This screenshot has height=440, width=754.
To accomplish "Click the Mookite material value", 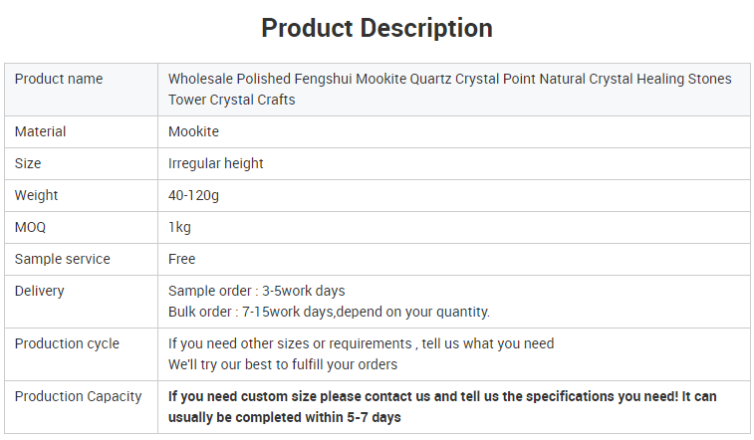I will point(193,131).
